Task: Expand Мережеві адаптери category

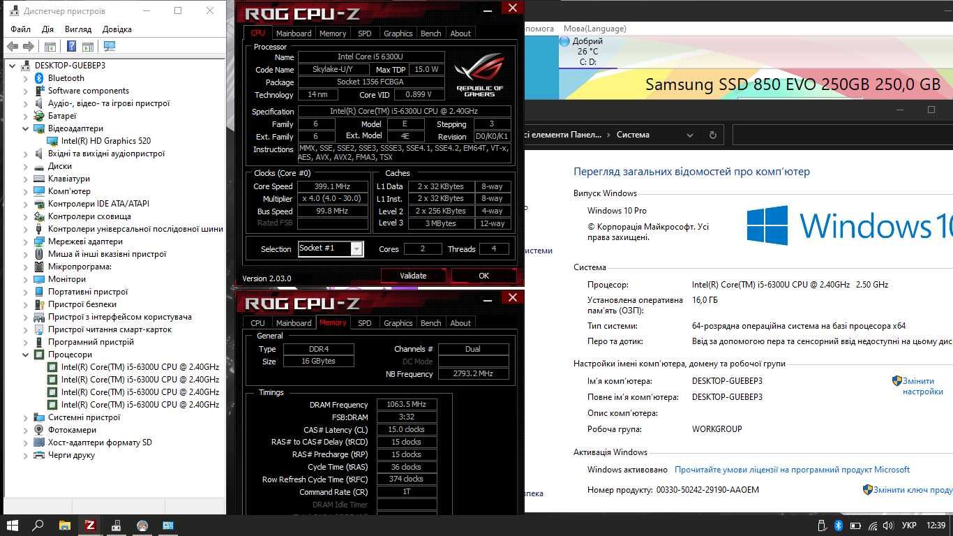Action: (26, 241)
